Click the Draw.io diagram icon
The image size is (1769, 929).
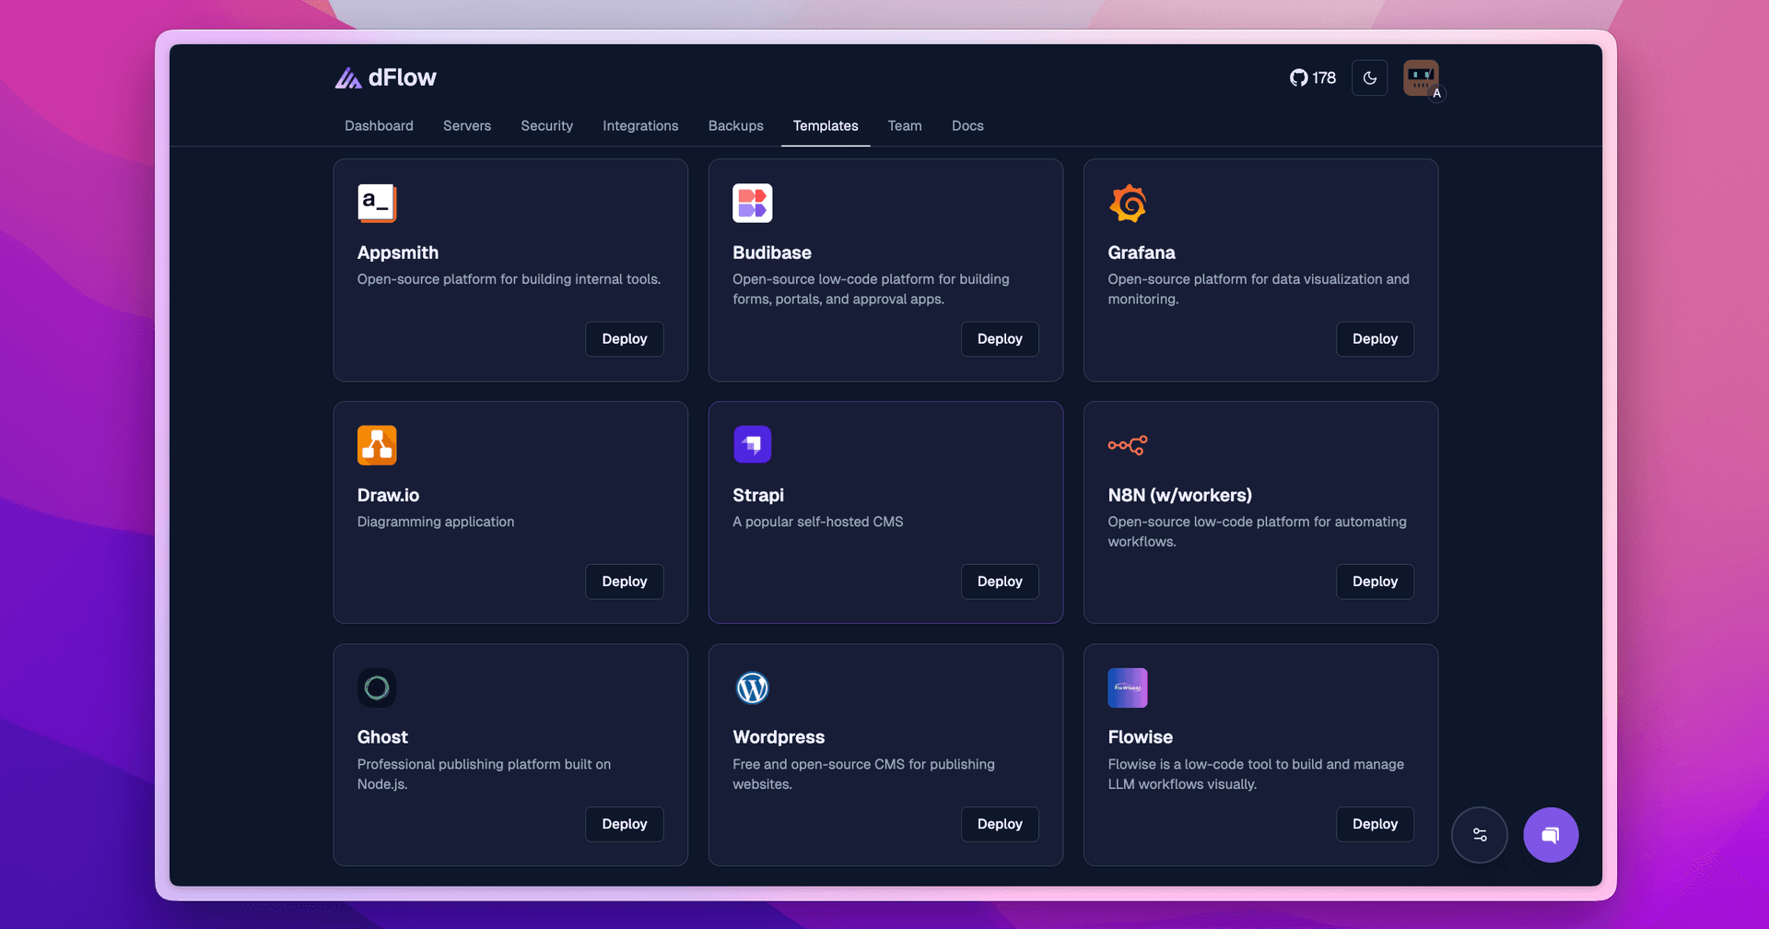click(x=377, y=444)
